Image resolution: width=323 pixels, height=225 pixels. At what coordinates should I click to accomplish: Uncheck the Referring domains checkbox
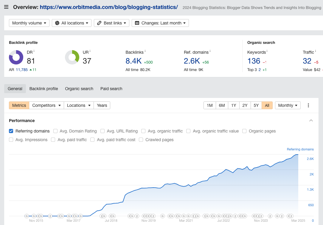pos(11,131)
